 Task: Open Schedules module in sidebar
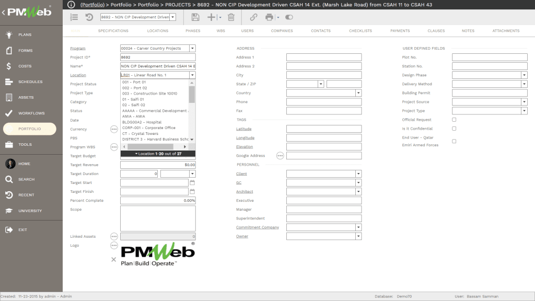[x=31, y=82]
